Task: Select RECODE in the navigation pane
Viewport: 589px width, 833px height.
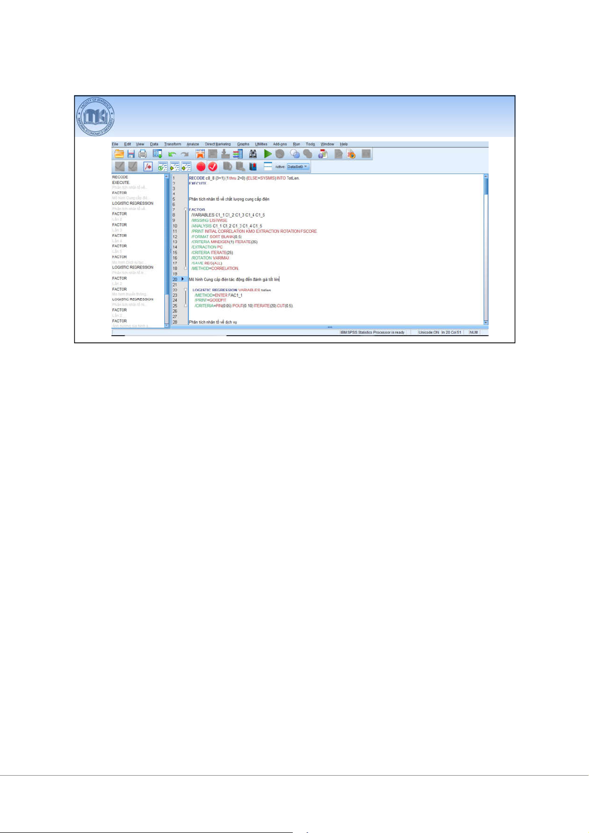Action: coord(120,177)
